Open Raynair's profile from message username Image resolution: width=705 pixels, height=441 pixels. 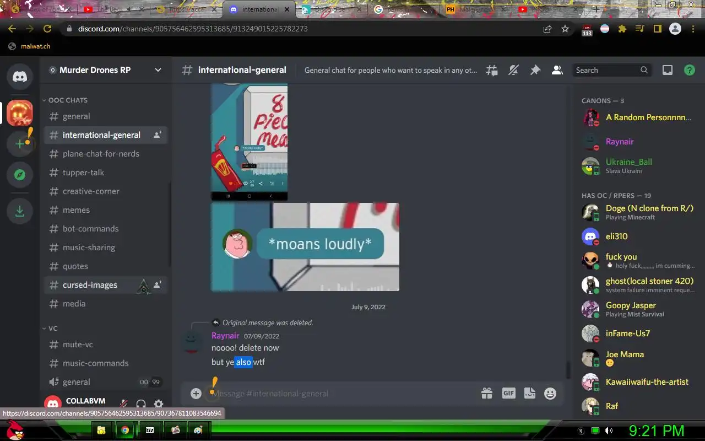pyautogui.click(x=225, y=336)
